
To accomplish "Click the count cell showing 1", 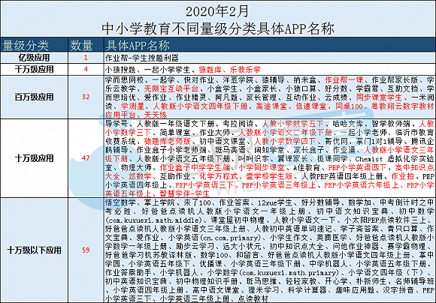I will (86, 58).
